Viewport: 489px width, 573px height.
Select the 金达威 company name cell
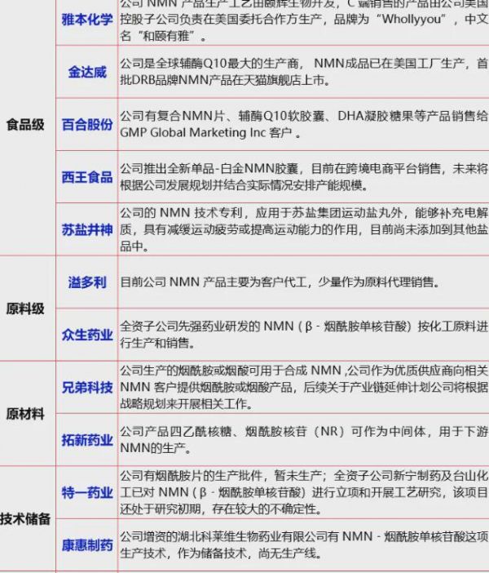tap(87, 72)
